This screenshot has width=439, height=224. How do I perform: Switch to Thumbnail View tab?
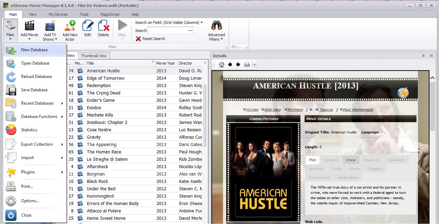click(x=94, y=56)
